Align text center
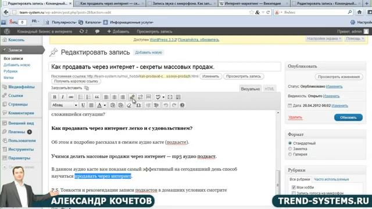The image size is (372, 209). pyautogui.click(x=115, y=97)
